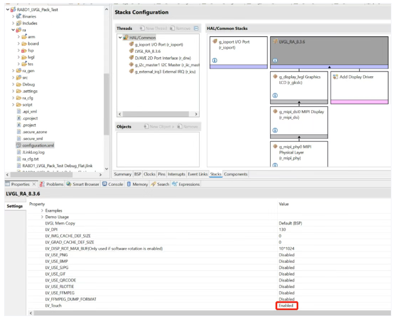
Task: Click LVGL Mem Copy Default (BSP) value
Action: coord(291,223)
